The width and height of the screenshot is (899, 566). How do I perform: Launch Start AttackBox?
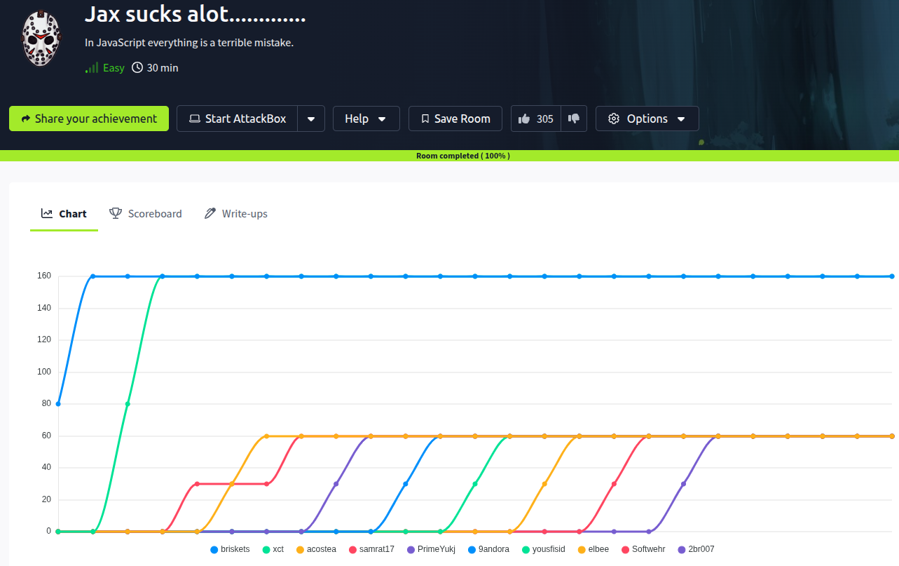238,119
